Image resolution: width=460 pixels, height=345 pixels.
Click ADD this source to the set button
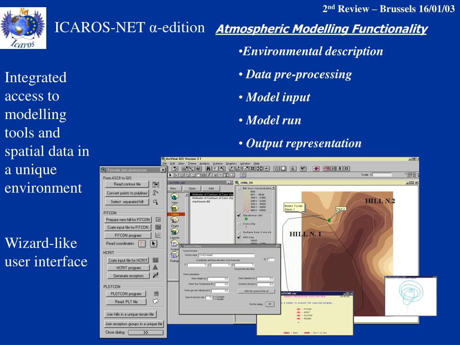point(257,291)
